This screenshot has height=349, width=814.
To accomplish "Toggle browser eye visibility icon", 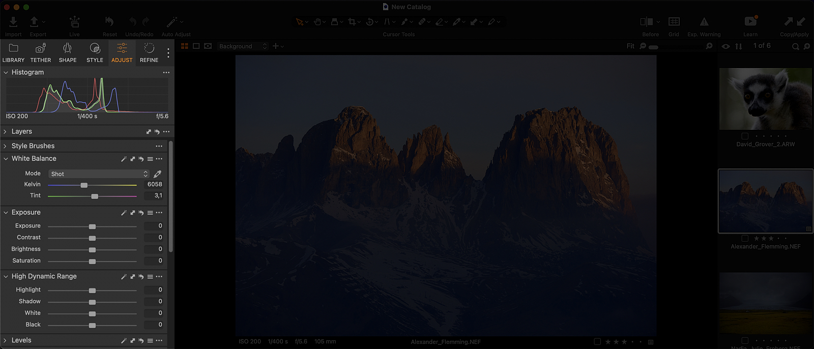I will tap(726, 46).
